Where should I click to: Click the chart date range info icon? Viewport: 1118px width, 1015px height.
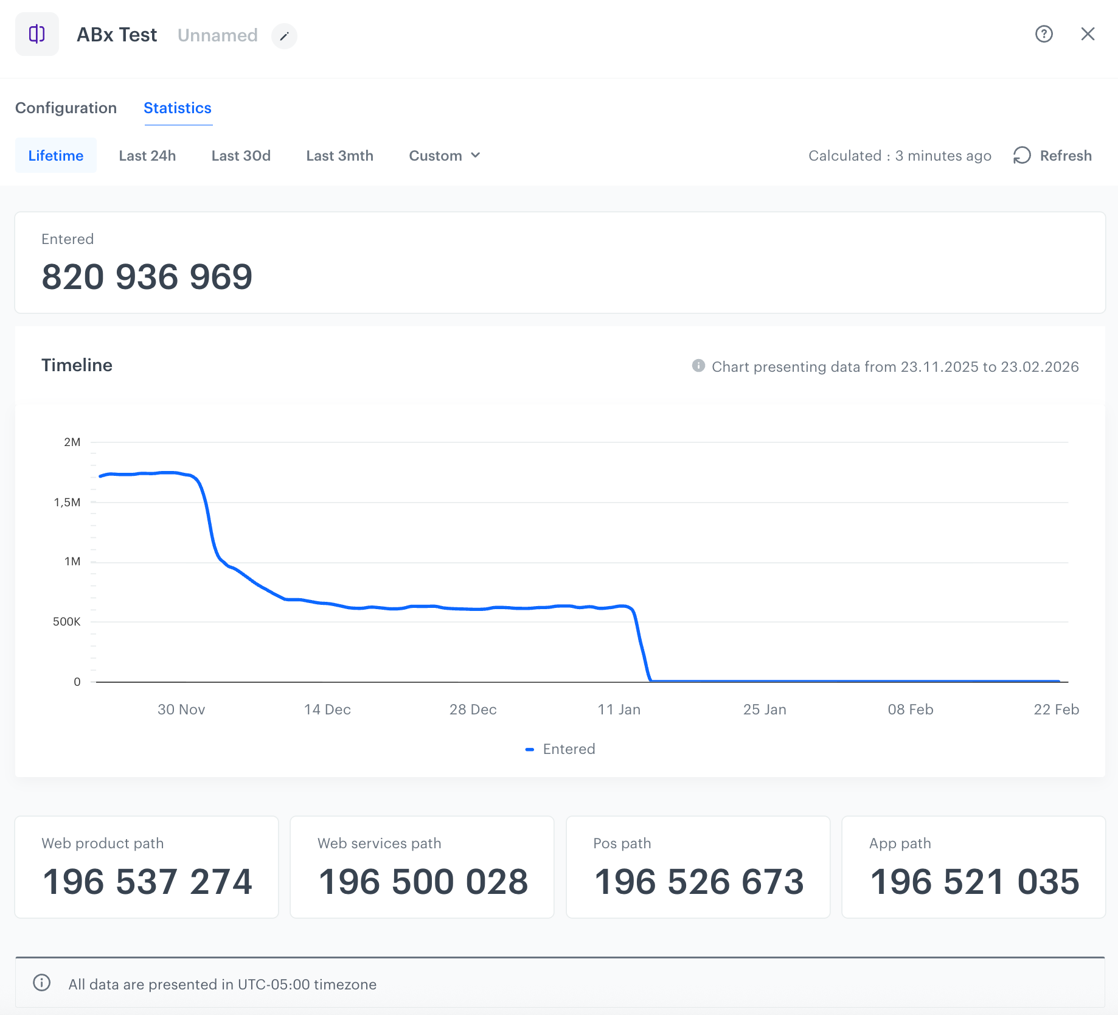[698, 366]
